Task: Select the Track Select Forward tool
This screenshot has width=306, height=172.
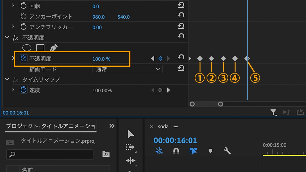Action: pyautogui.click(x=130, y=147)
